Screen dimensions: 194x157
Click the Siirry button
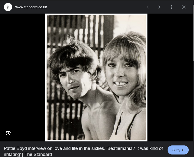click(x=178, y=150)
